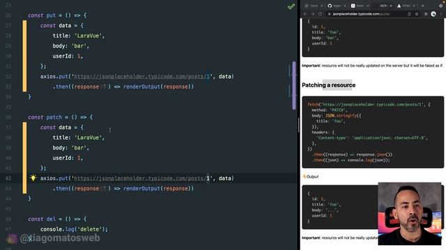The height and width of the screenshot is (250, 446).
Task: Click renderOutput(response) on line 43
Action: (x=158, y=188)
